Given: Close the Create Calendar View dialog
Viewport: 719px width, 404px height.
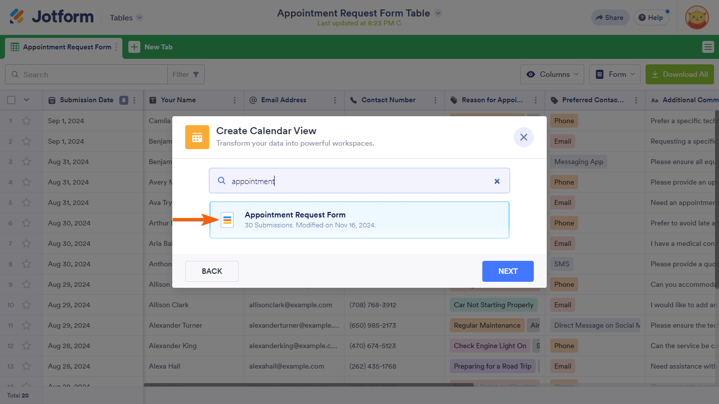Looking at the screenshot, I should pos(523,137).
